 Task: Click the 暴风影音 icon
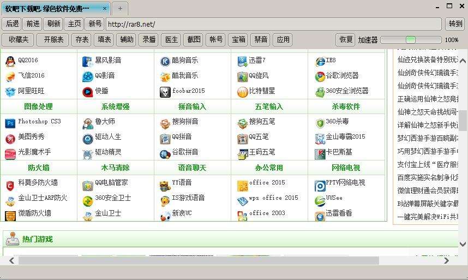coord(87,62)
